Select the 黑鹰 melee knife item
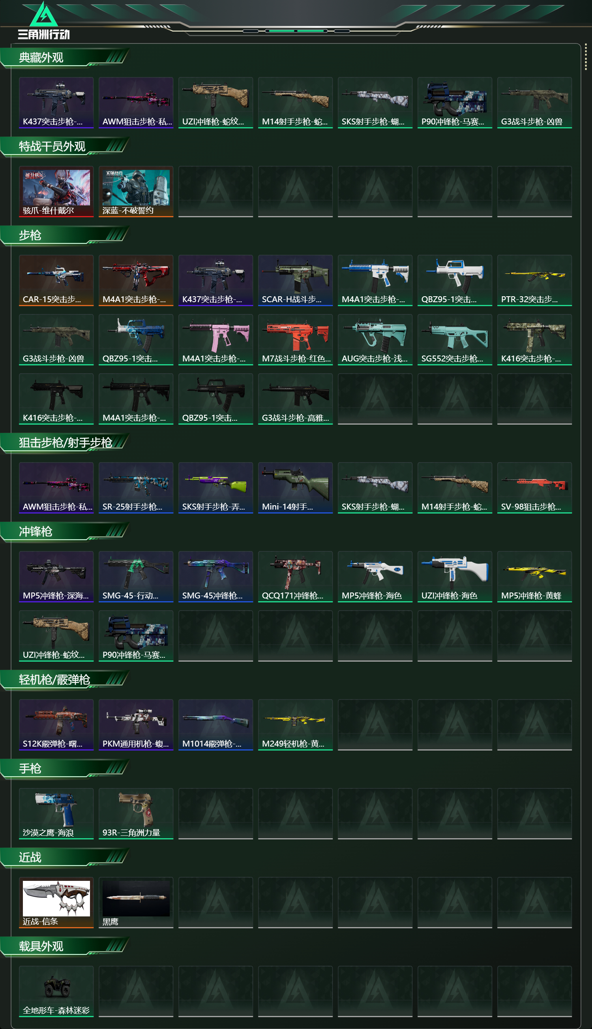The height and width of the screenshot is (1029, 592). (136, 903)
